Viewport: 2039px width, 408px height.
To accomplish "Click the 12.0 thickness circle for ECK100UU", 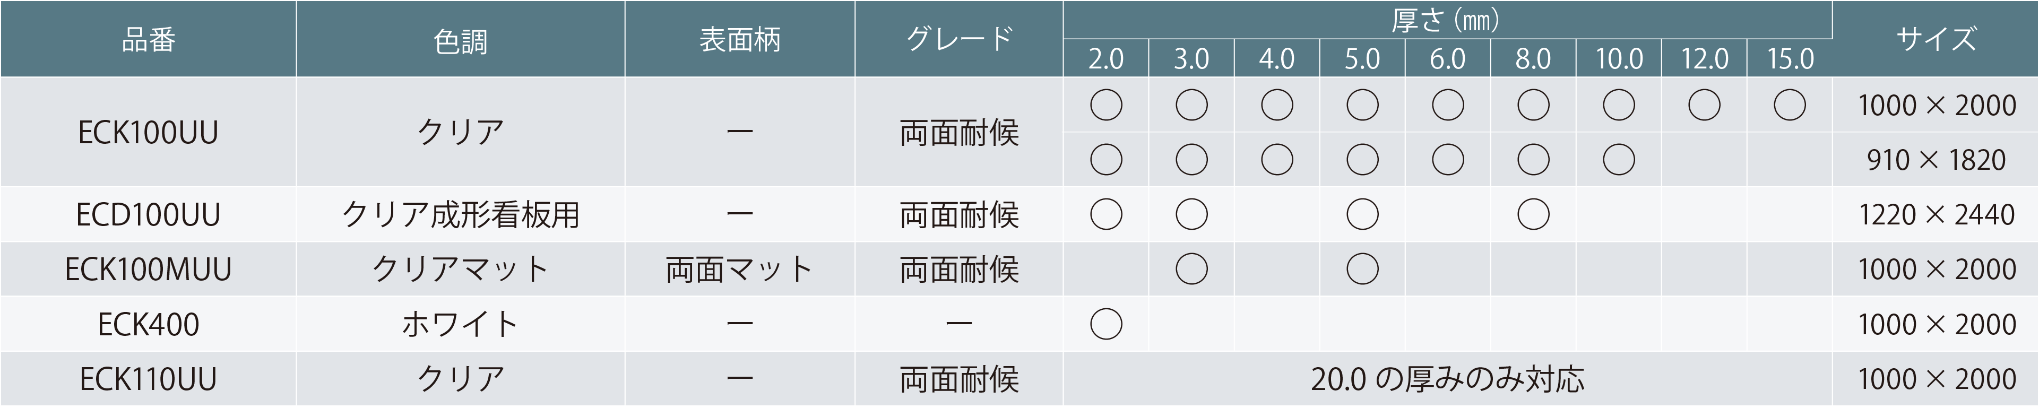I will pos(1704,105).
